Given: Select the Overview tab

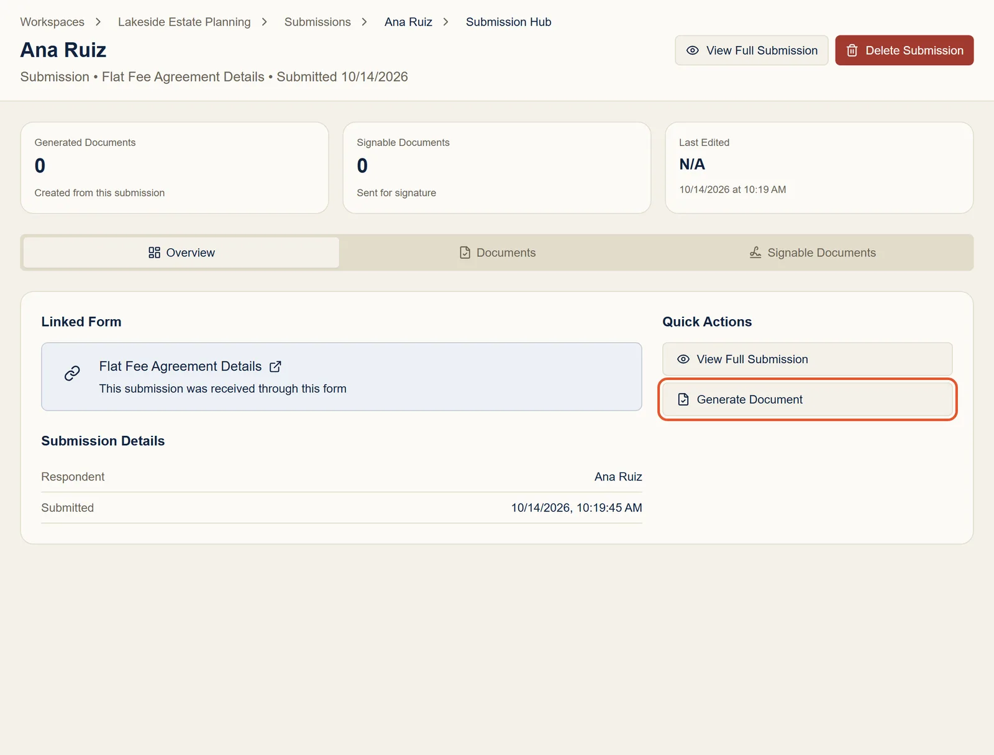Looking at the screenshot, I should point(181,253).
